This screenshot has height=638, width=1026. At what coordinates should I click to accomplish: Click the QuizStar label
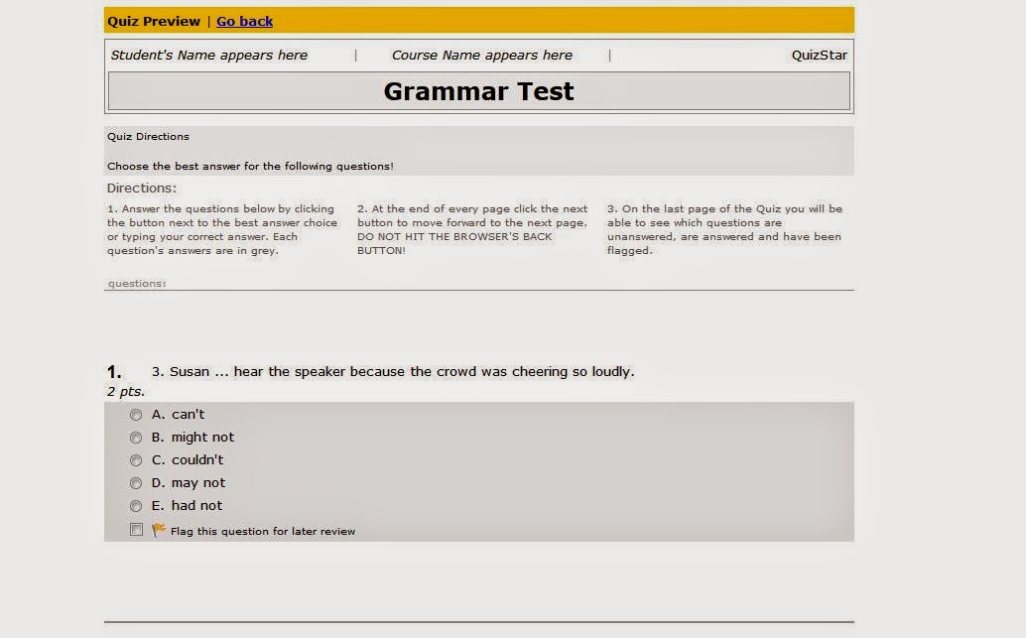coord(820,55)
